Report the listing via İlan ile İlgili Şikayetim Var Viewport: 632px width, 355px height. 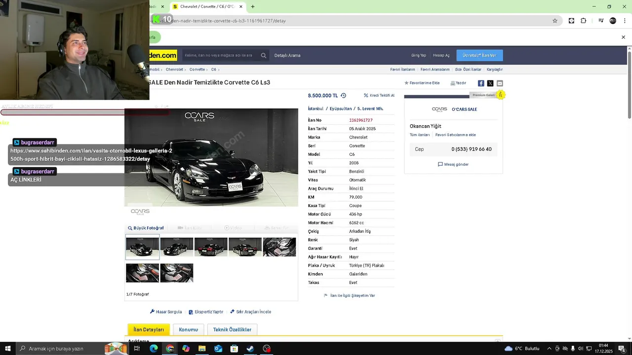350,295
